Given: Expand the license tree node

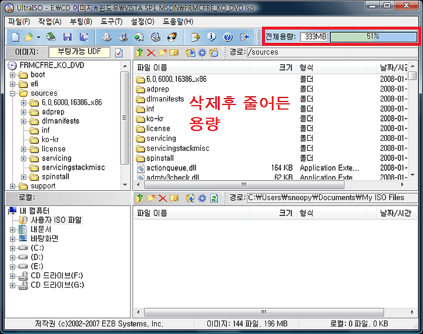Looking at the screenshot, I should 23,149.
